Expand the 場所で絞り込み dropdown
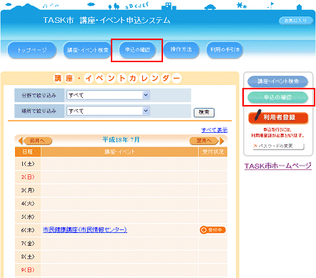Viewport: 316px width, 278px height. 108,111
